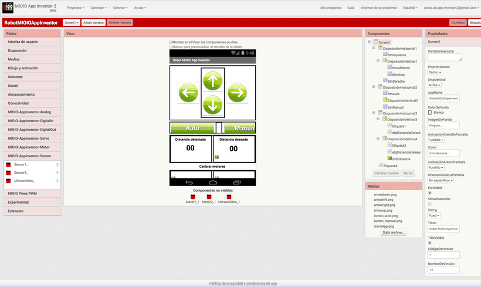Toggle the Enrollable checkbox

tap(430, 193)
